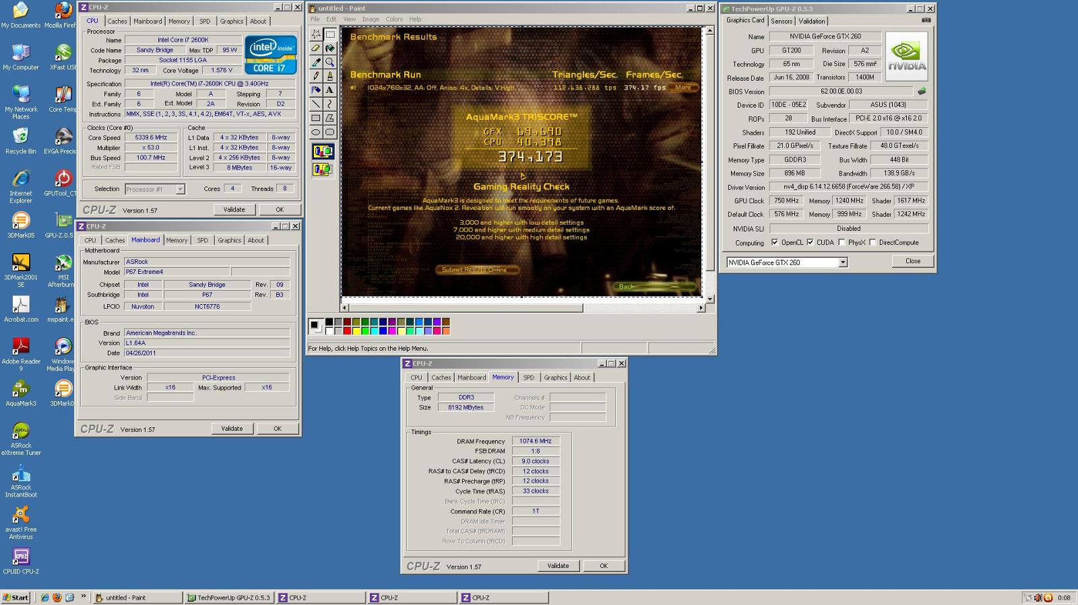Open the CPUID CPU-Z desktop icon
1078x605 pixels.
[x=21, y=561]
